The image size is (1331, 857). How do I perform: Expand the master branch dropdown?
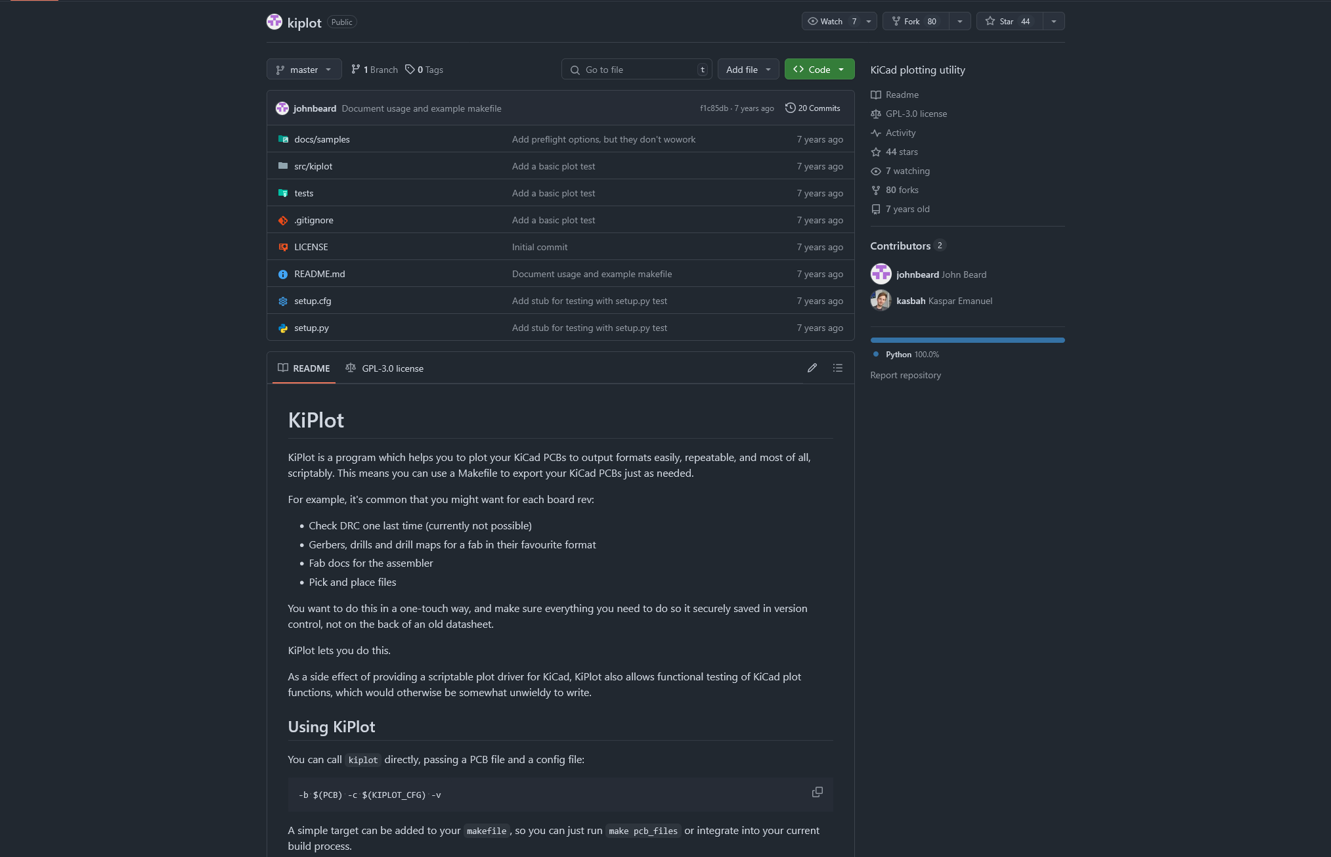[x=304, y=70]
